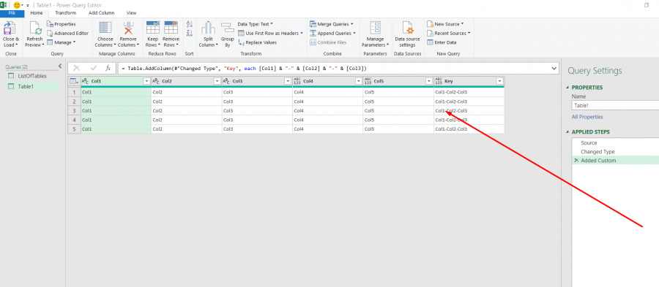659x287 pixels.
Task: Click the fx function icon
Action: (108, 68)
